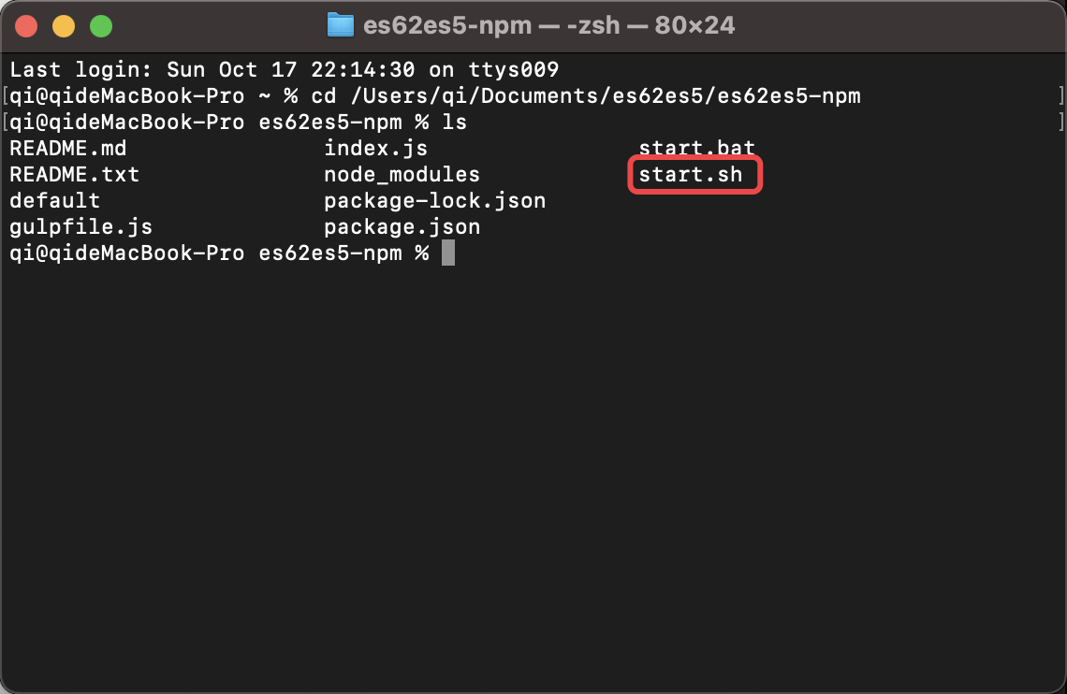Click the blue folder icon in title bar
Image resolution: width=1067 pixels, height=694 pixels.
340,25
